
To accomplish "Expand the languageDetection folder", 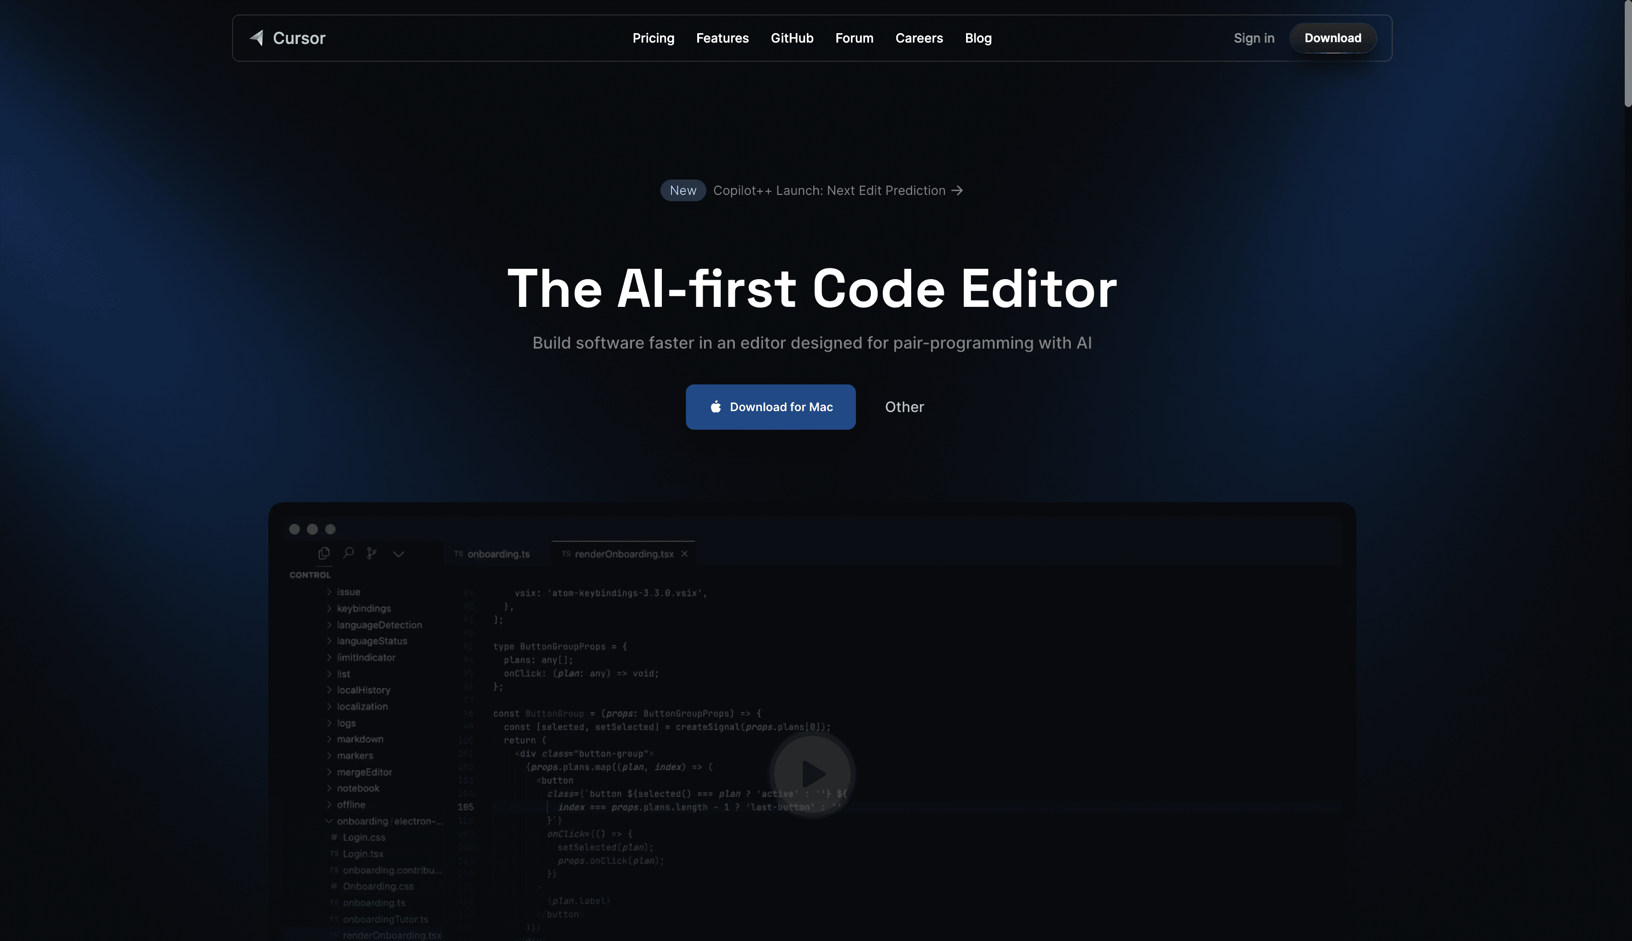I will [x=374, y=625].
